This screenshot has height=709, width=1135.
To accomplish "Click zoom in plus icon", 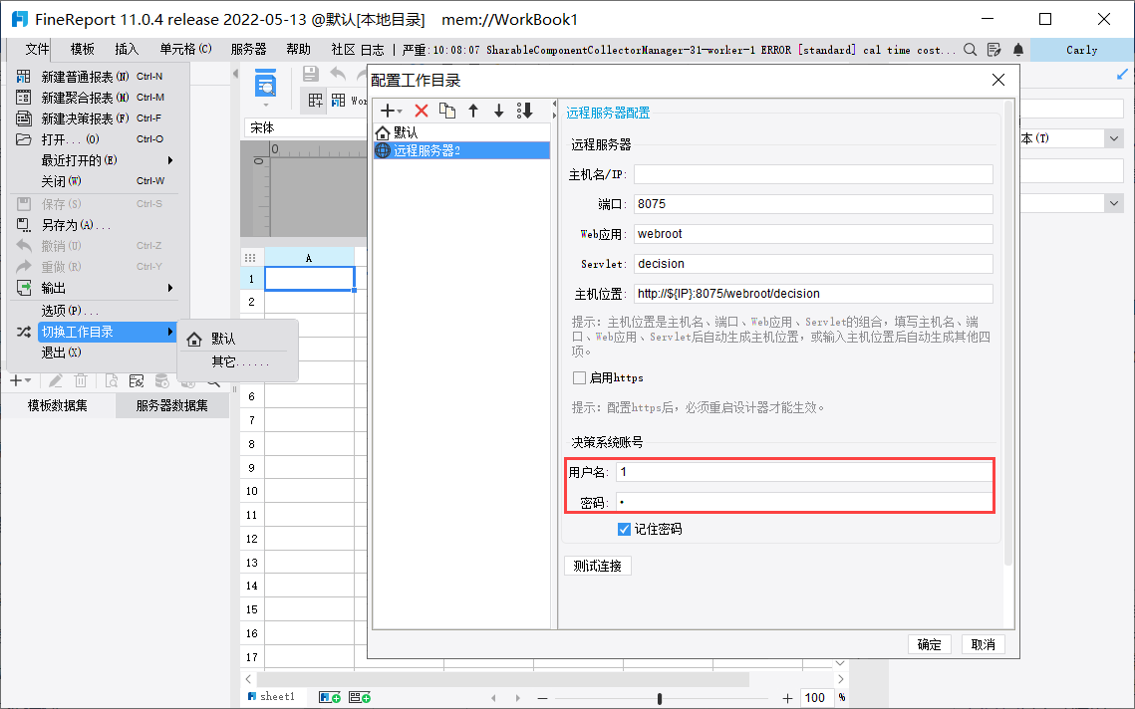I will point(787,698).
